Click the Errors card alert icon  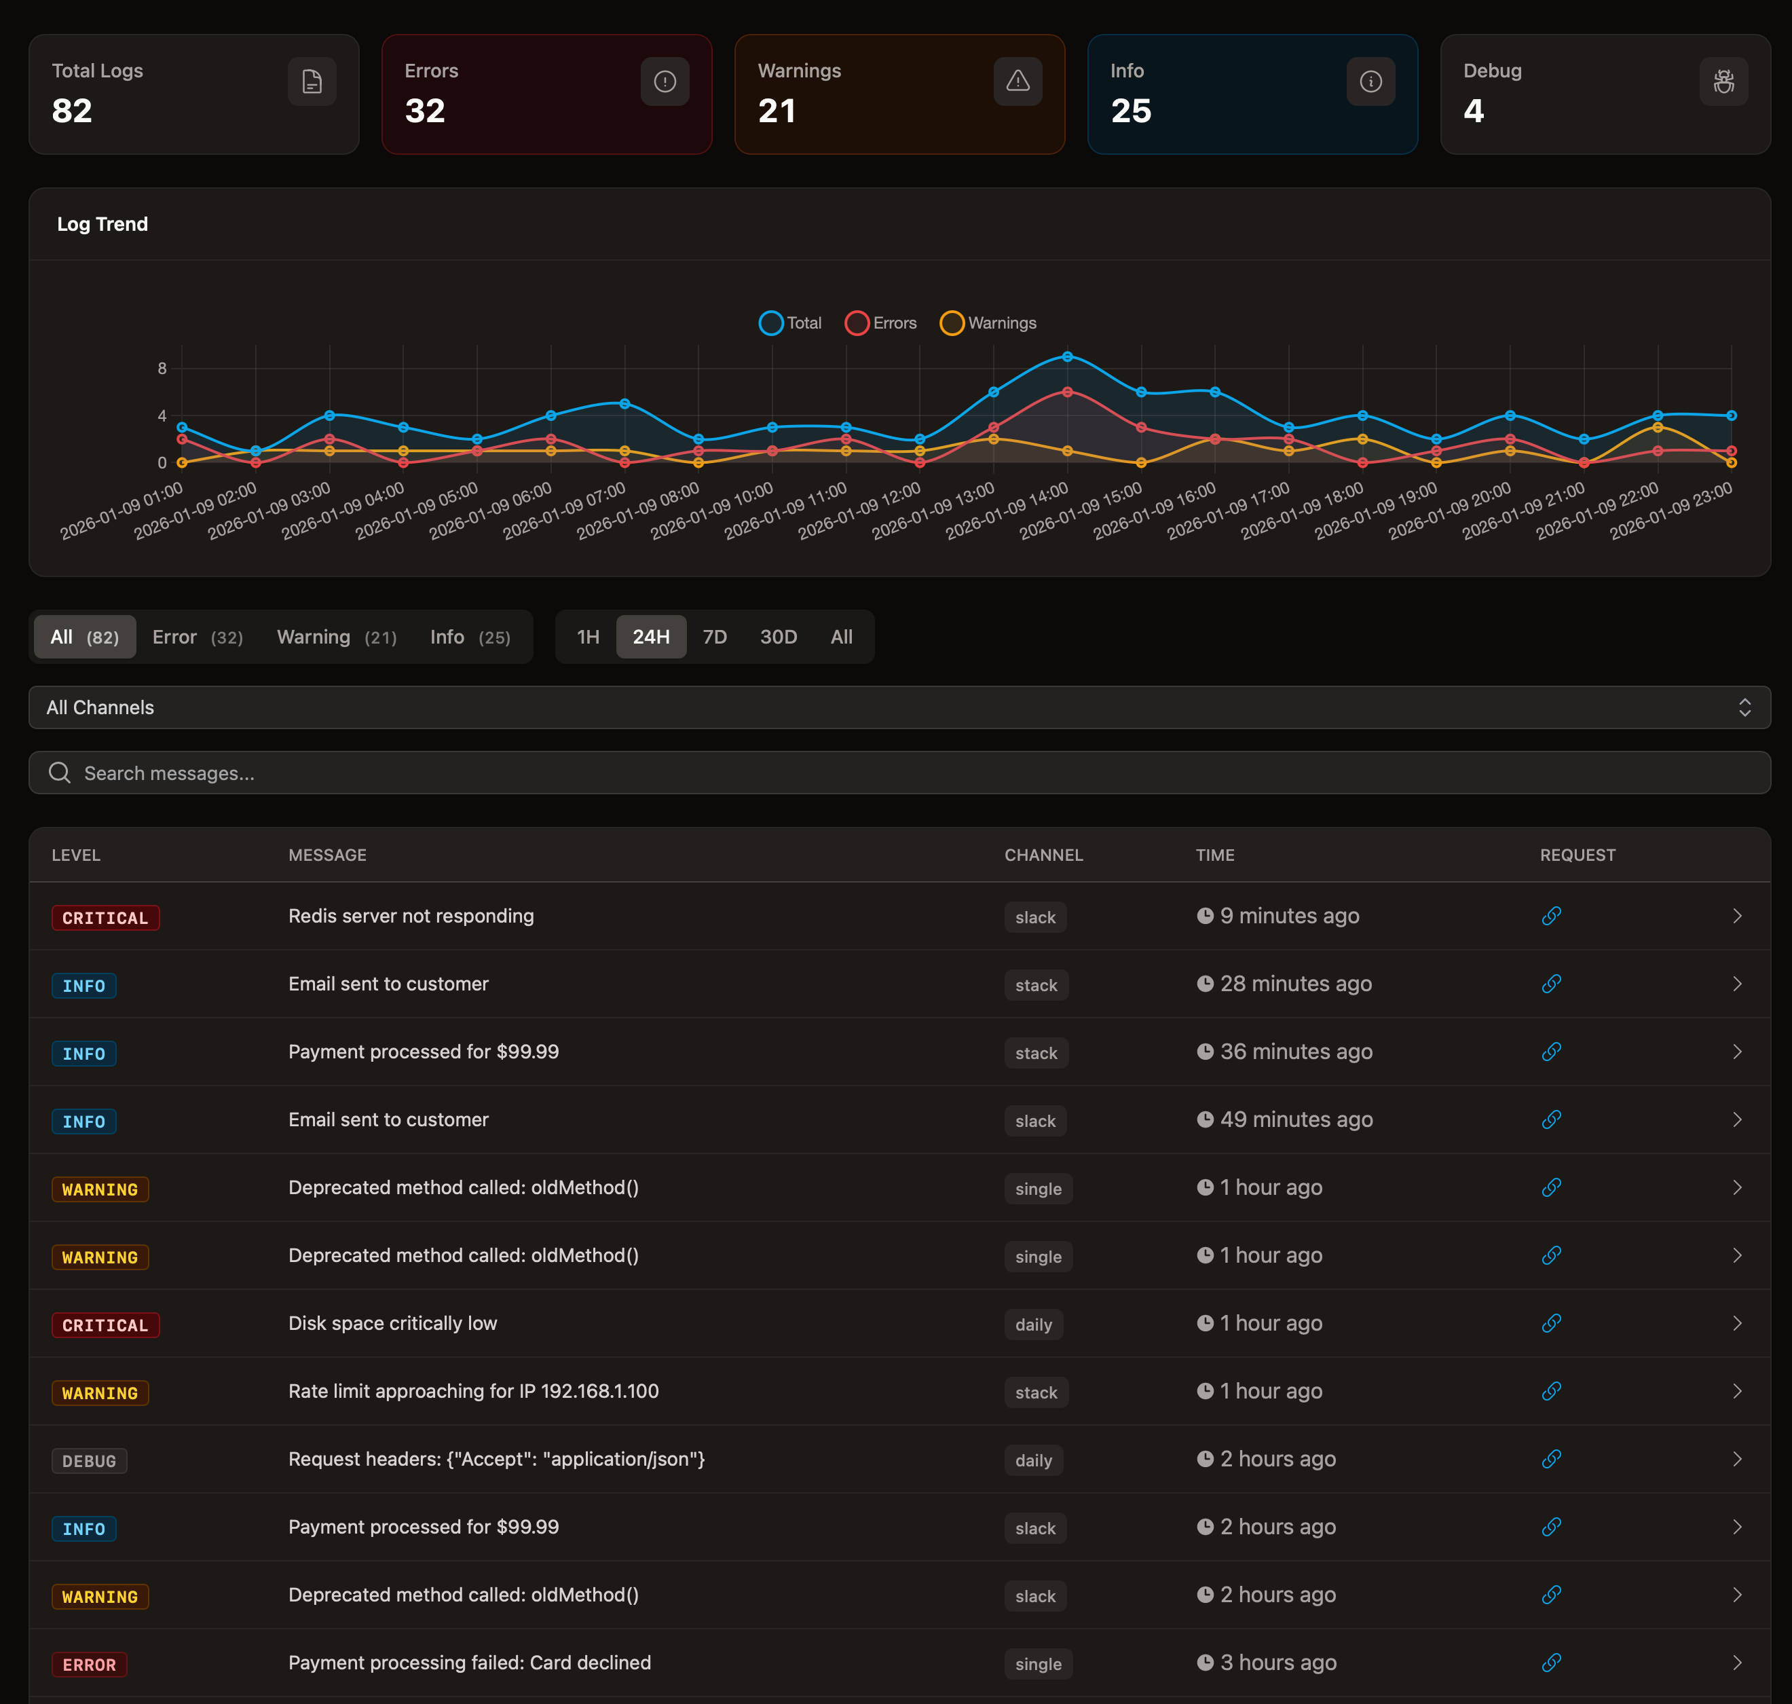[664, 81]
